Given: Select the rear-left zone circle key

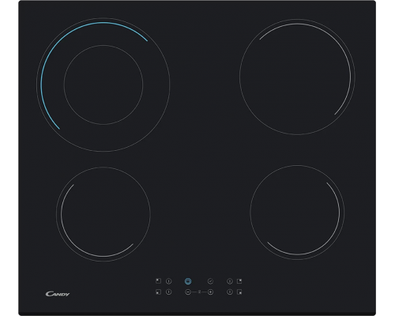Looking at the screenshot, I should tap(169, 281).
